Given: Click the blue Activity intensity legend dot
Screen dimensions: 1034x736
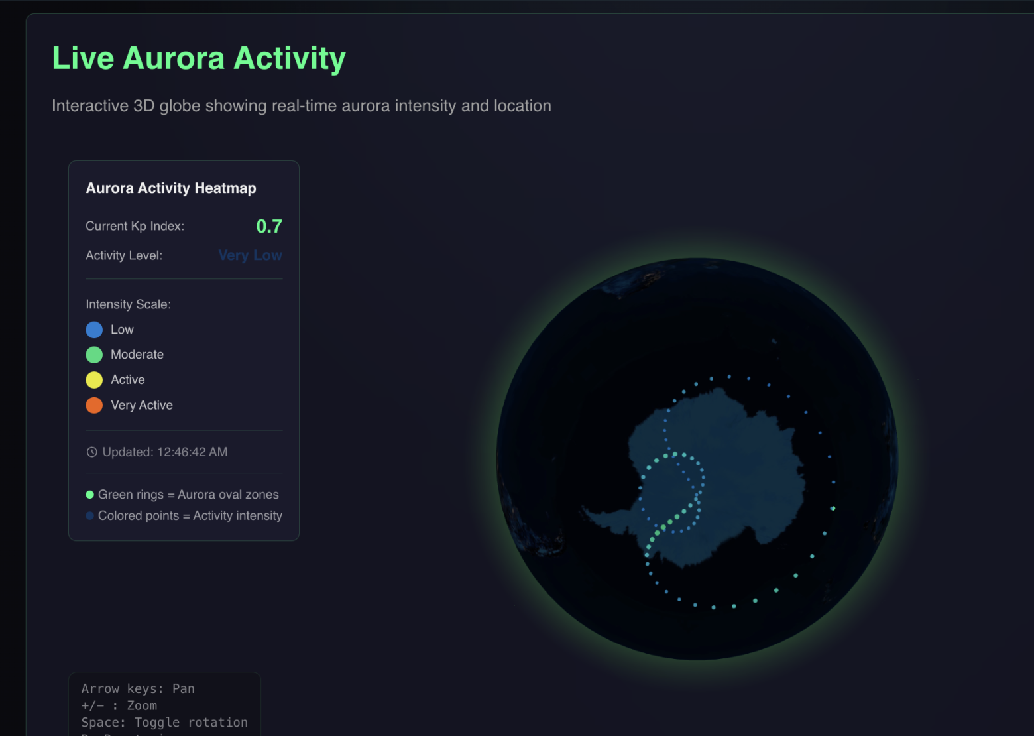Looking at the screenshot, I should pos(89,515).
